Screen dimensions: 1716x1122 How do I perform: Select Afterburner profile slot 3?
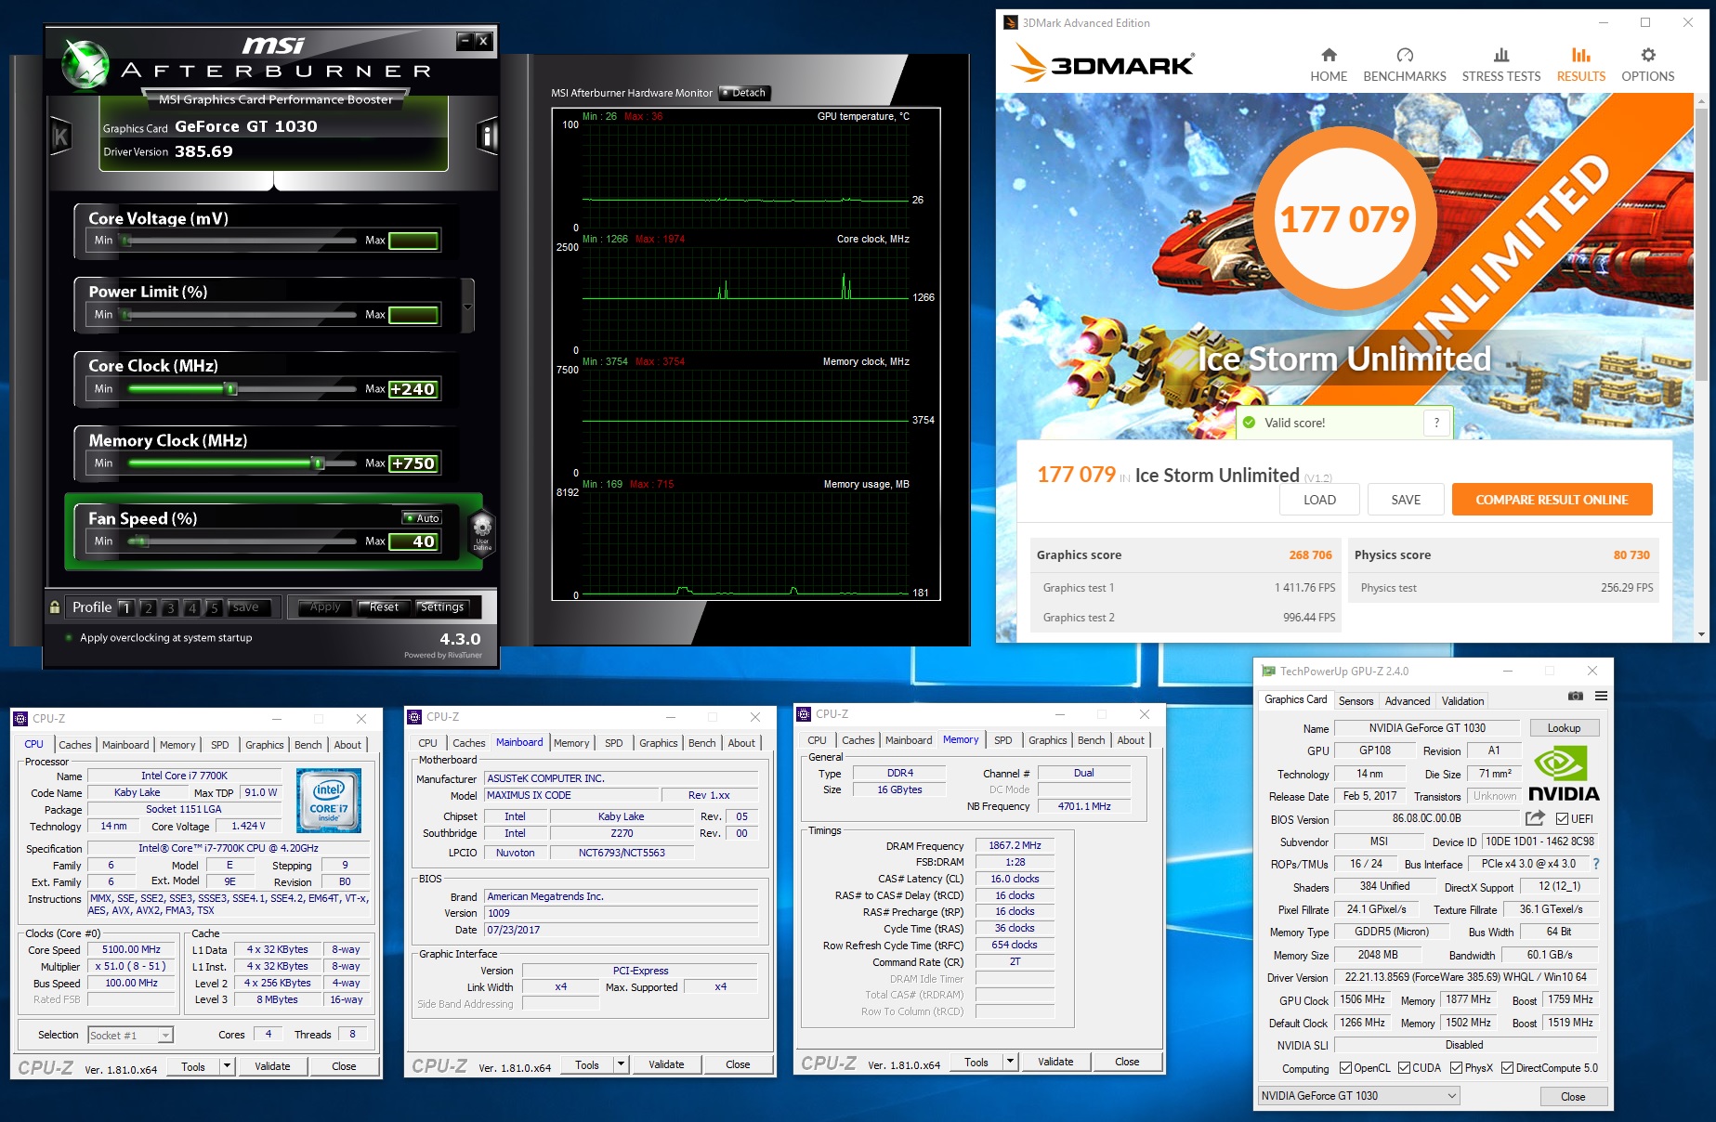[x=170, y=607]
